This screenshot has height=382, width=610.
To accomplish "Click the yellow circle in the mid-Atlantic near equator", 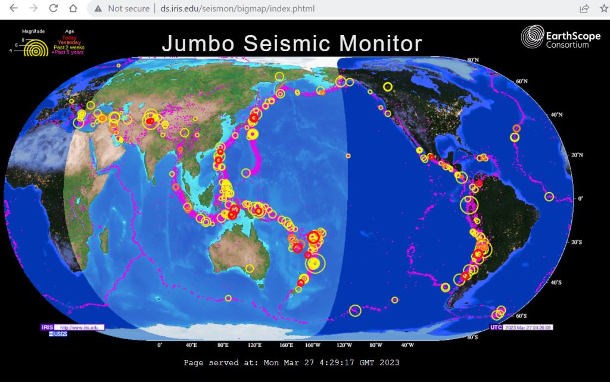I will pos(549,196).
